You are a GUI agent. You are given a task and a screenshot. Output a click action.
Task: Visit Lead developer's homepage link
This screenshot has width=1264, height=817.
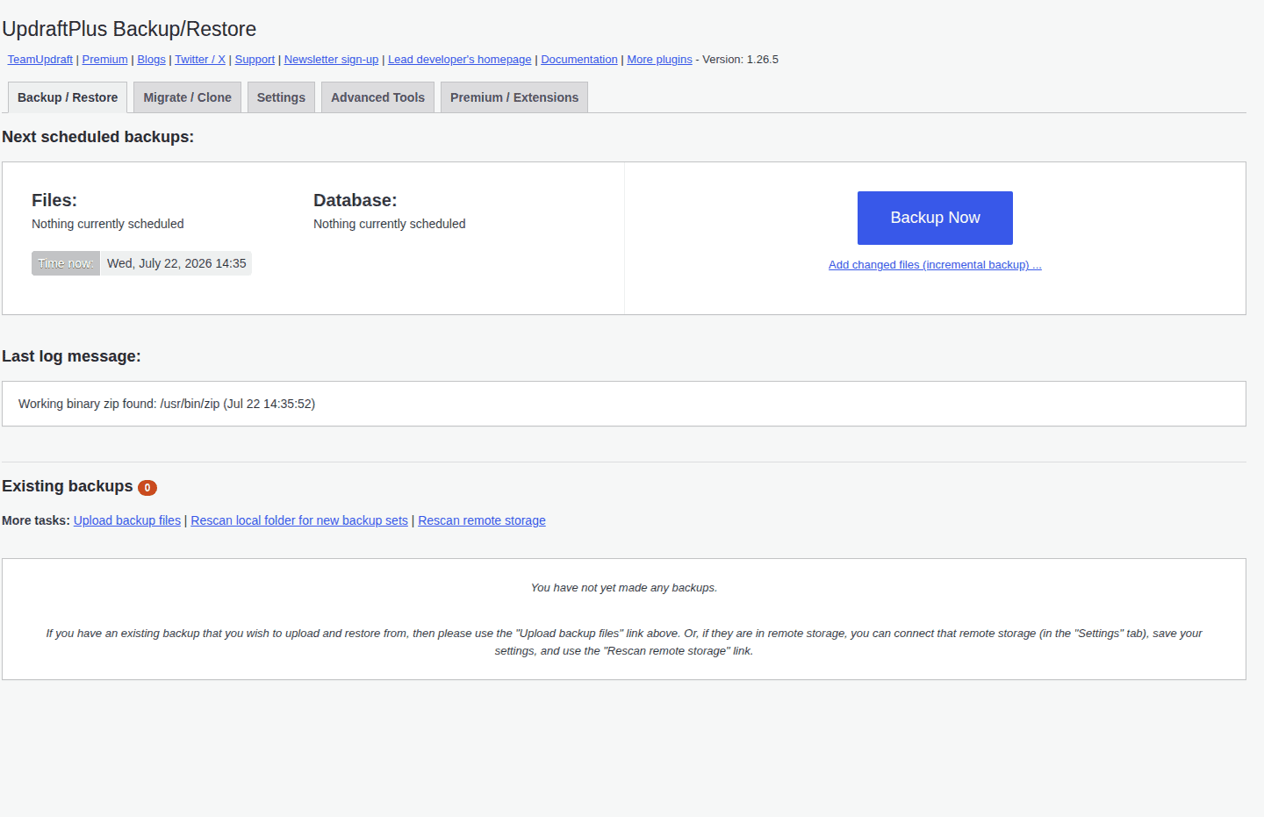coord(460,60)
